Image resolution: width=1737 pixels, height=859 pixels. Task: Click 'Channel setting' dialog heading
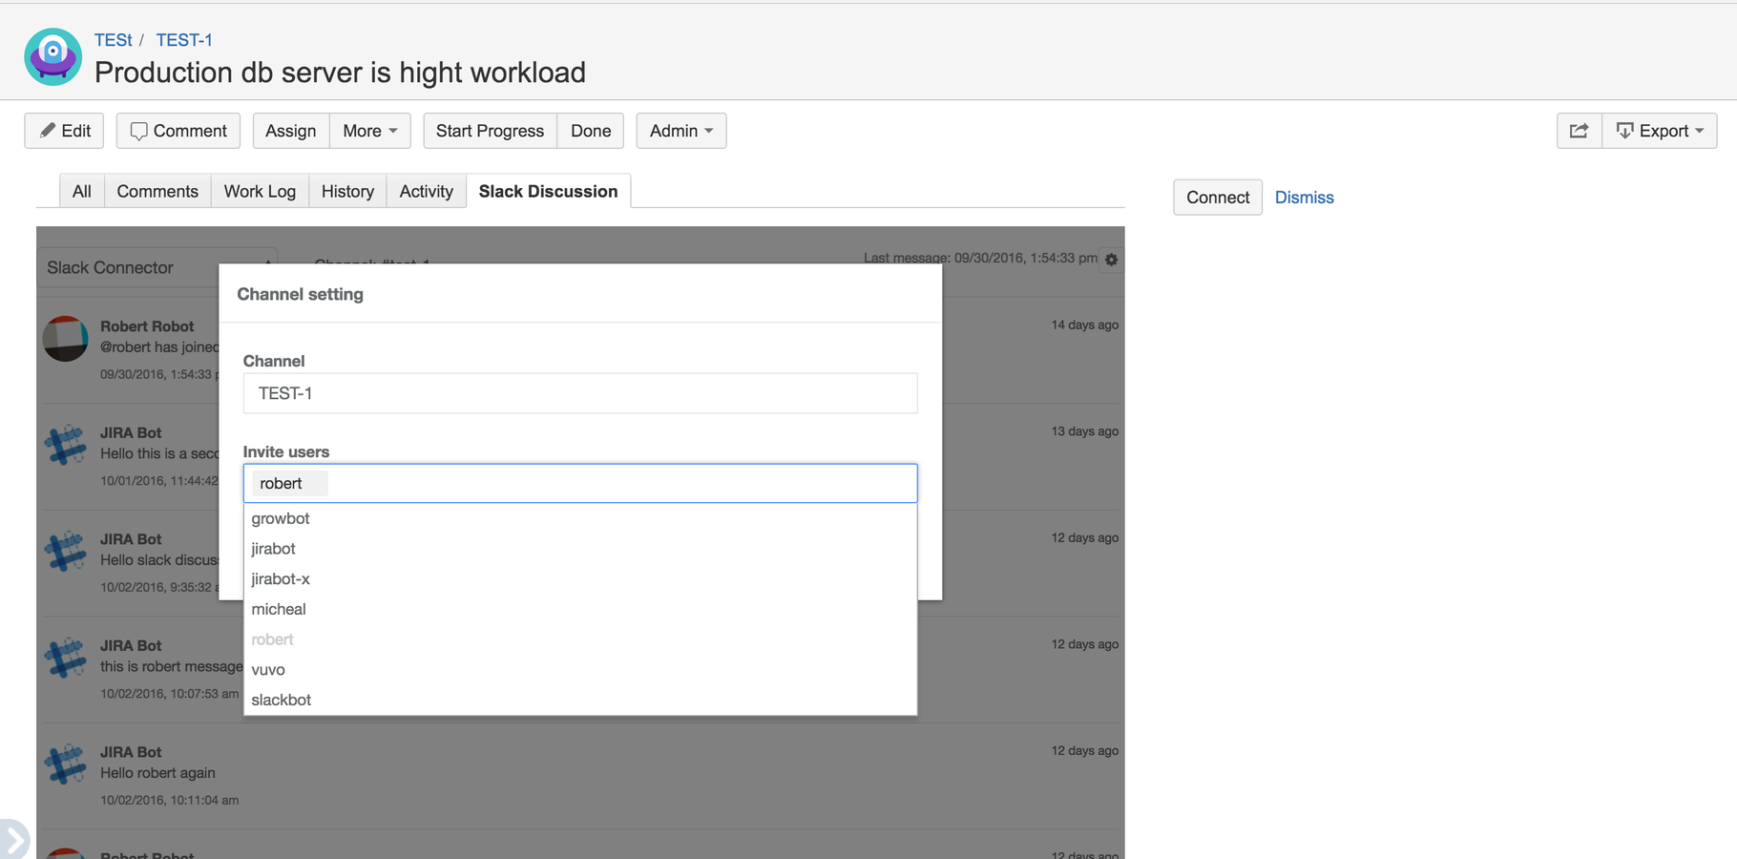click(x=300, y=294)
